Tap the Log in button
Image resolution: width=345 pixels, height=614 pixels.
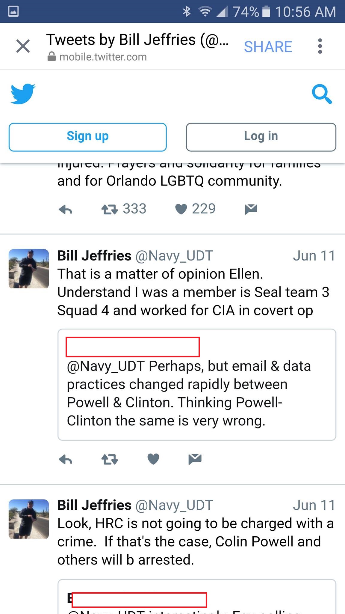[x=261, y=137]
